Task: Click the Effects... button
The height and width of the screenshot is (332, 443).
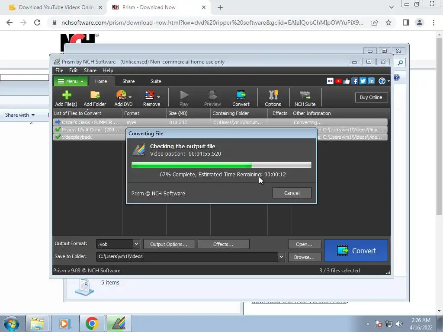Action: [x=224, y=244]
